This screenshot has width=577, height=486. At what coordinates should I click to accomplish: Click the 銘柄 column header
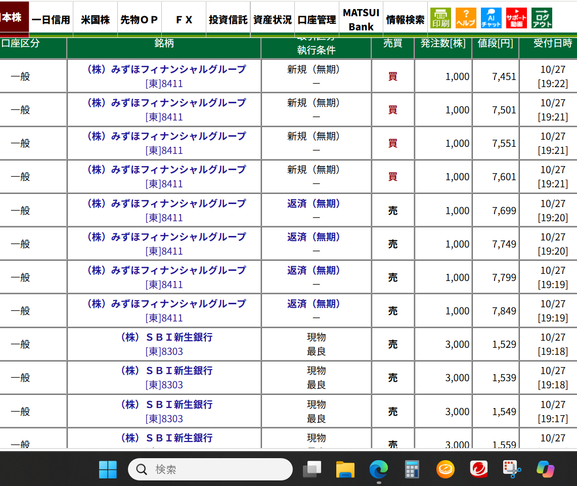(164, 44)
